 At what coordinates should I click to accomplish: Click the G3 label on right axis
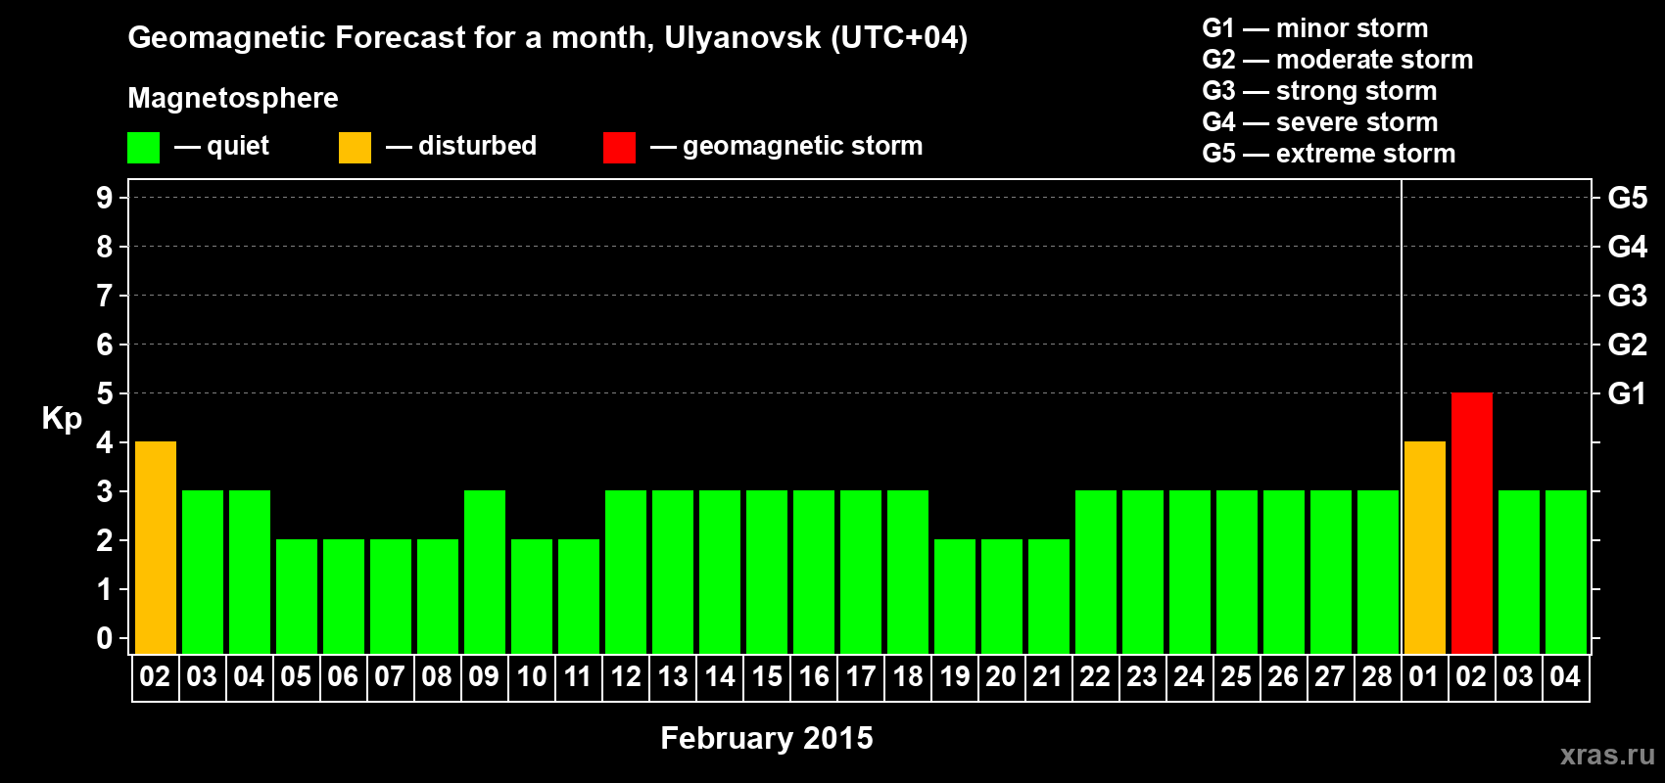point(1628,296)
